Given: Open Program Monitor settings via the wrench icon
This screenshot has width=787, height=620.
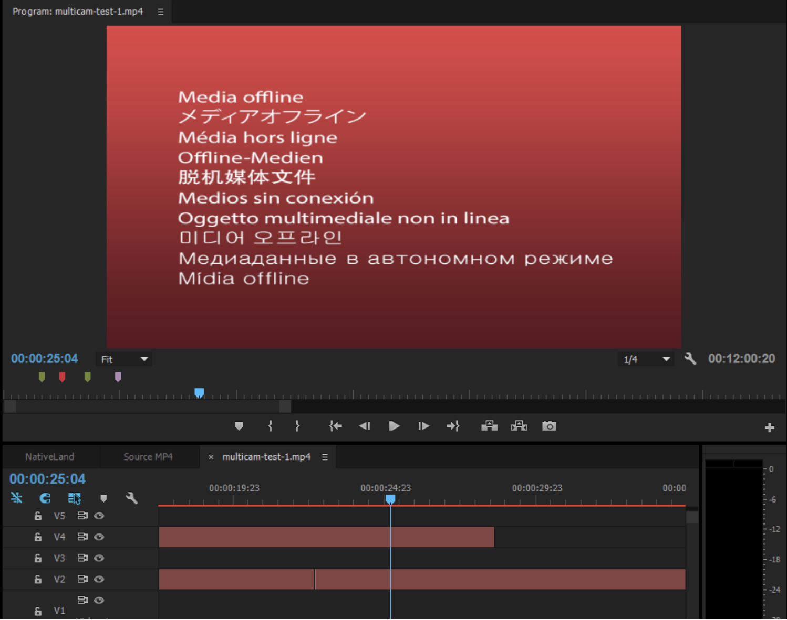Looking at the screenshot, I should 690,359.
